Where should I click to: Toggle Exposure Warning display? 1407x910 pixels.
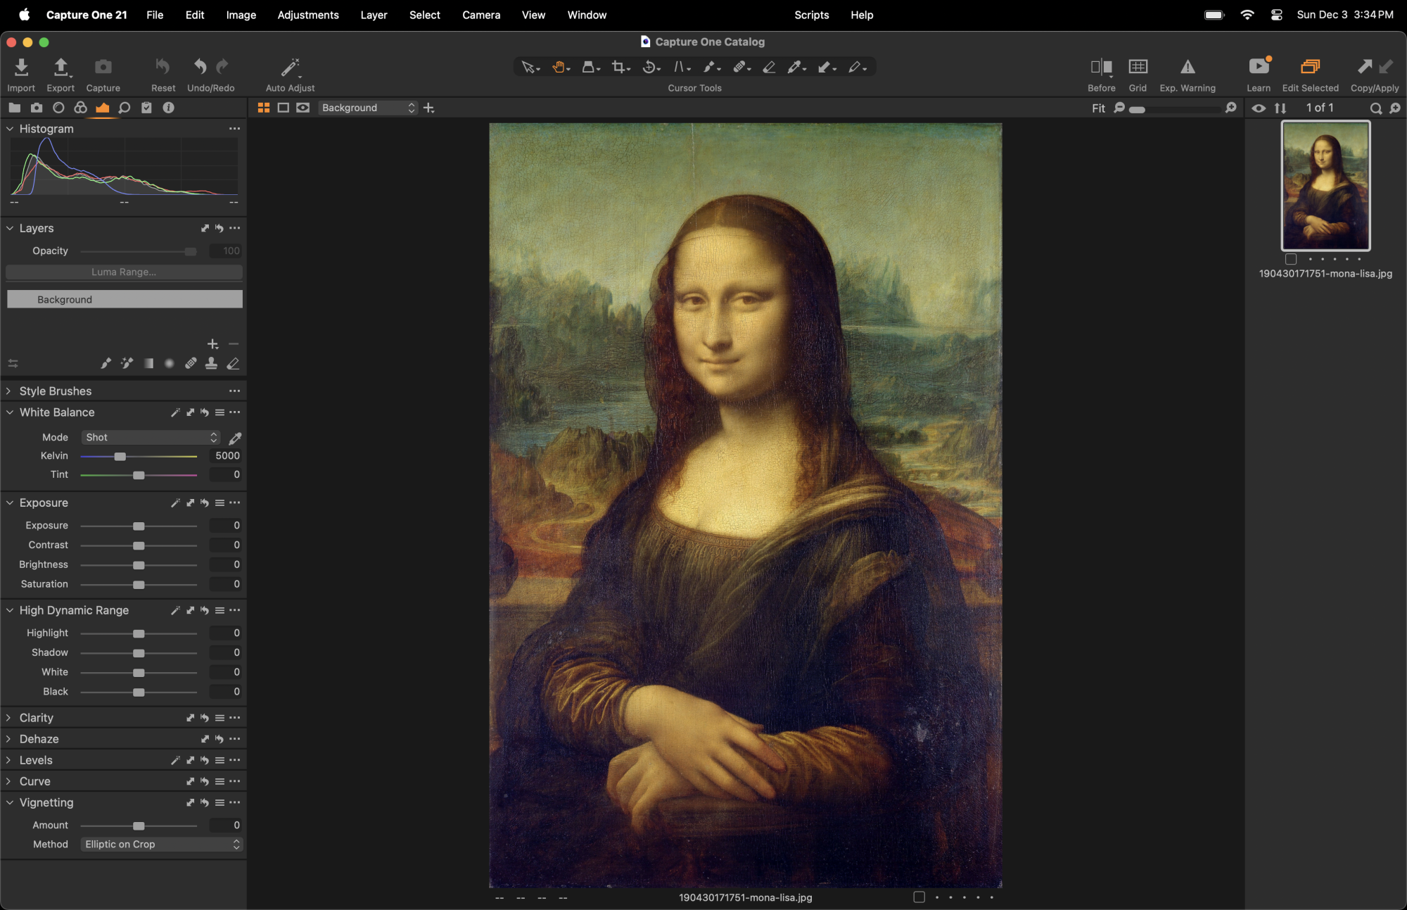1188,67
